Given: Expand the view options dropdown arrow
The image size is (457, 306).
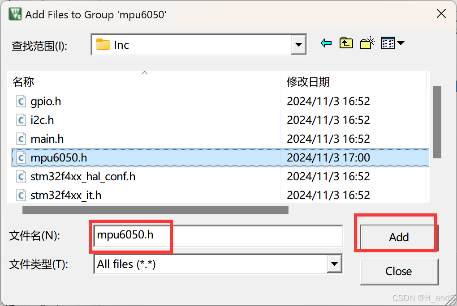Looking at the screenshot, I should tap(400, 42).
